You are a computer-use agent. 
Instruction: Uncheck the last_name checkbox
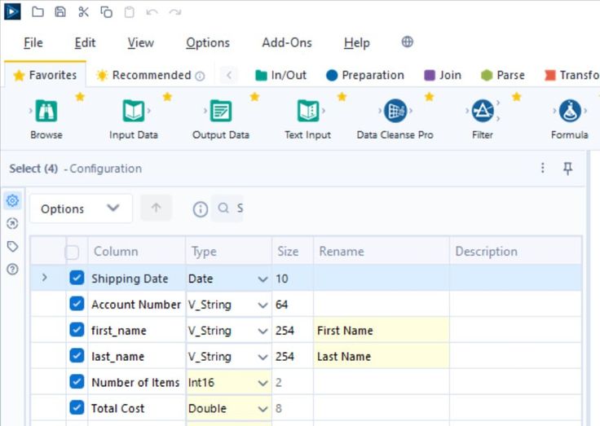77,356
